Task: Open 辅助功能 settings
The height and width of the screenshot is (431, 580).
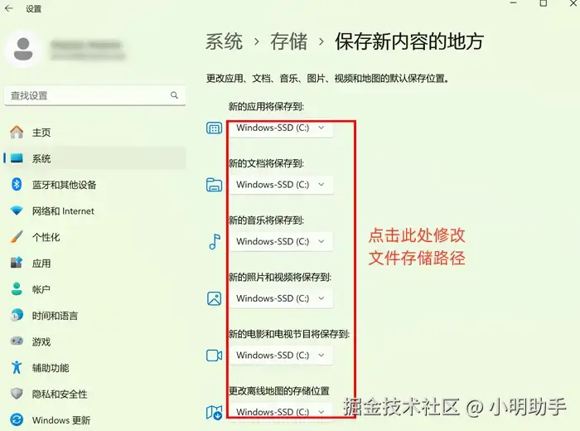Action: click(95, 368)
